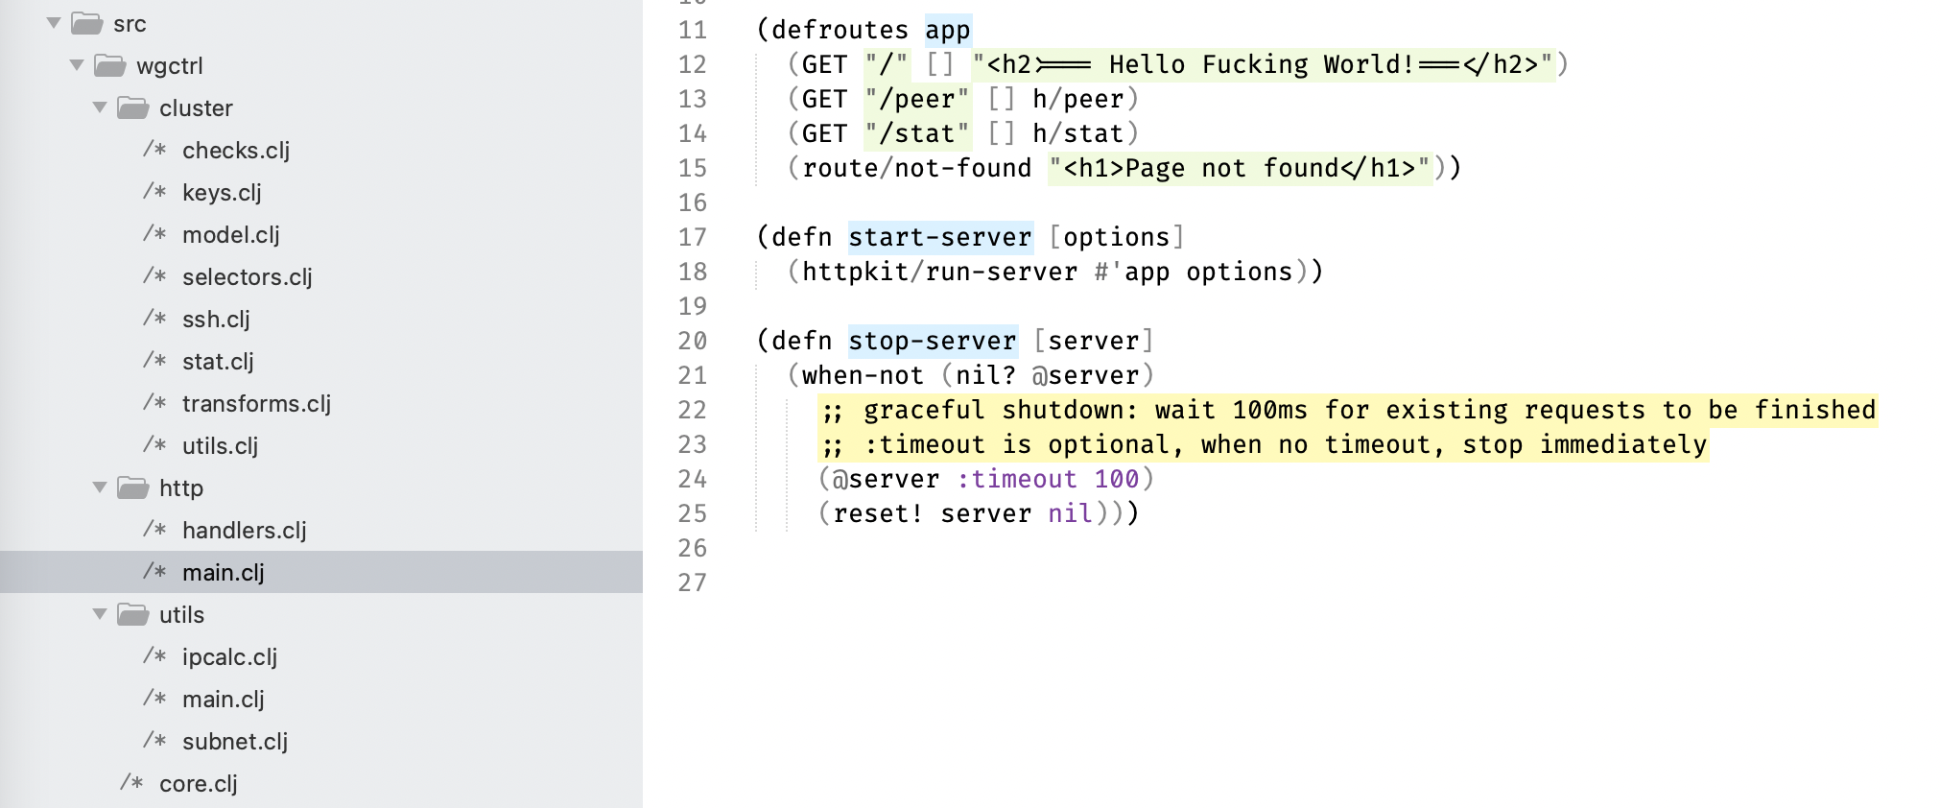This screenshot has height=808, width=1940.
Task: Click line number 17 in gutter
Action: [x=692, y=237]
